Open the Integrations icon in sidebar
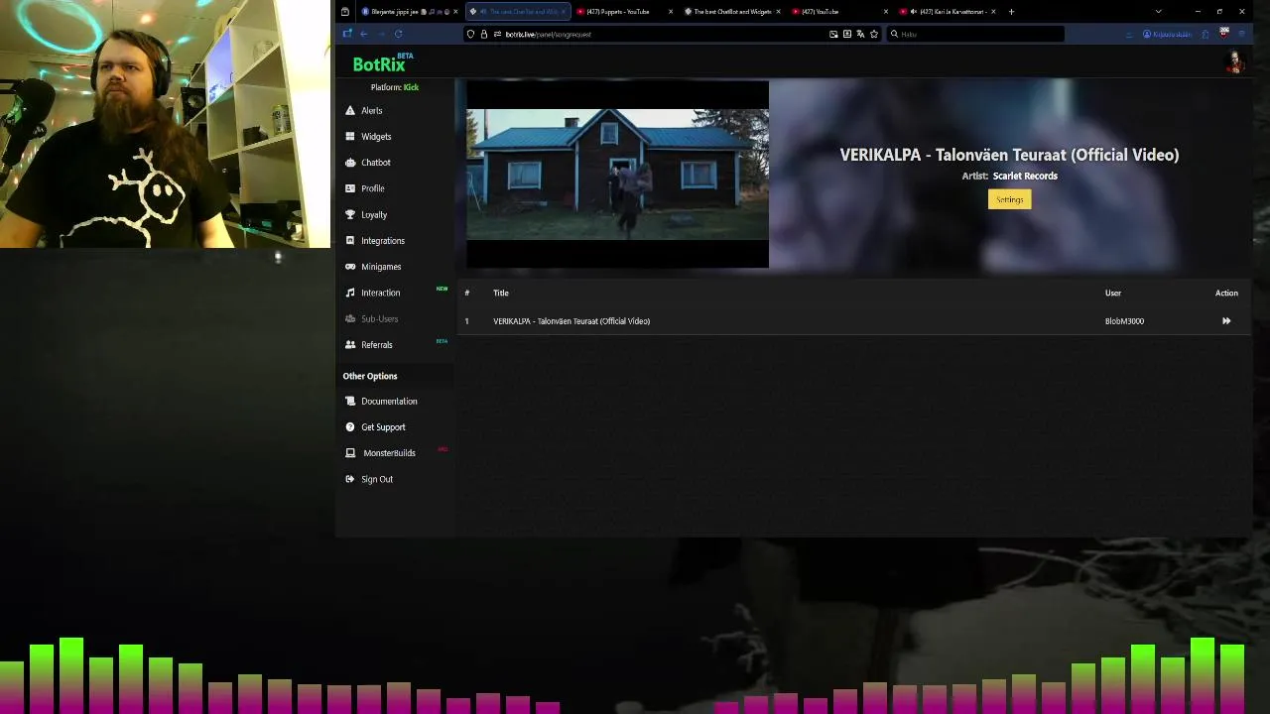1270x714 pixels. coord(350,240)
